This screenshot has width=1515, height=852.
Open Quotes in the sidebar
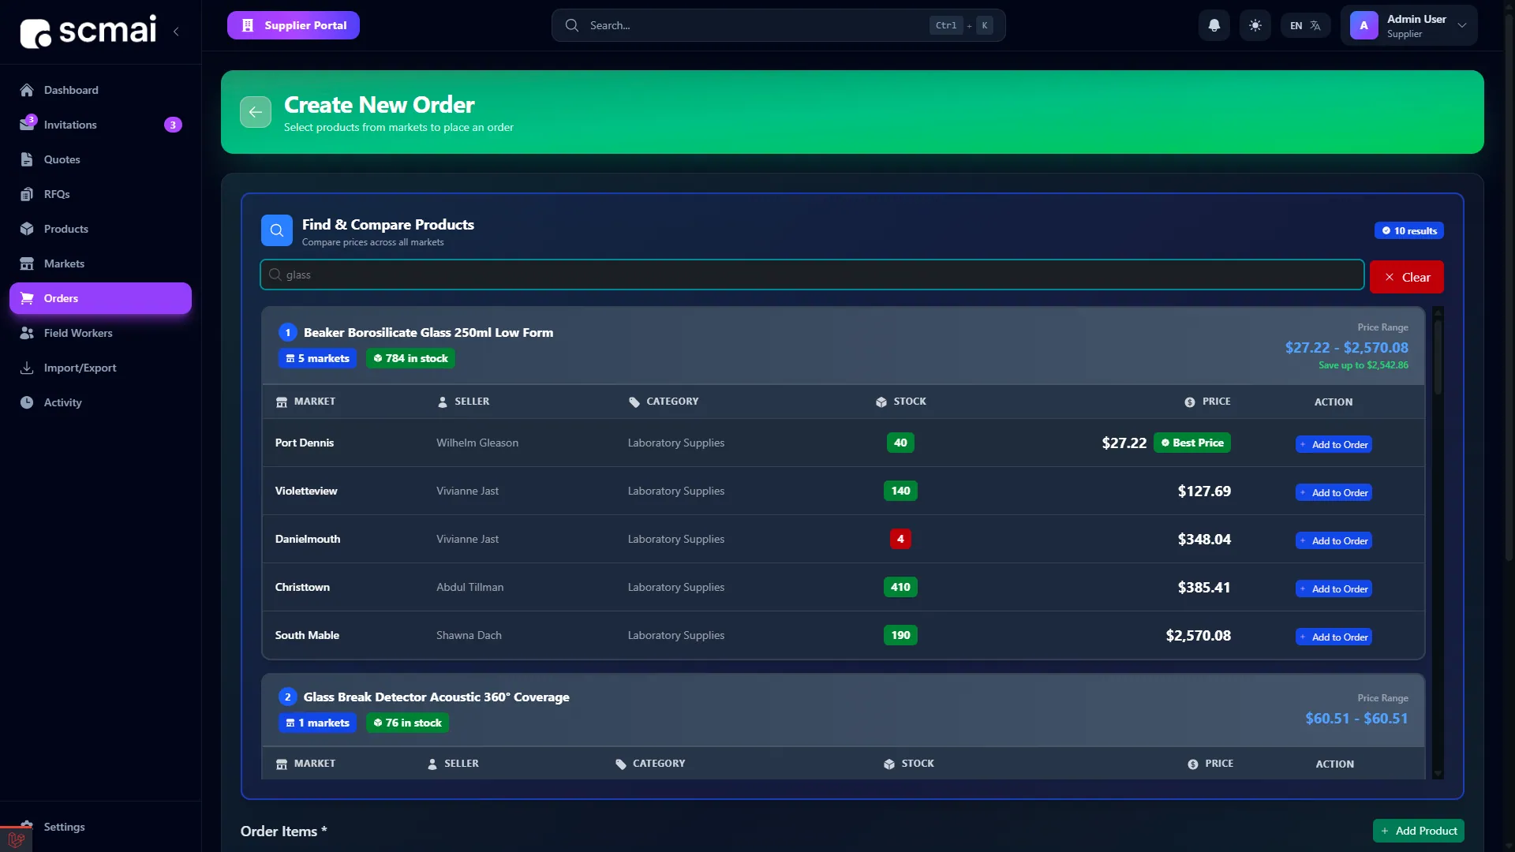coord(100,159)
